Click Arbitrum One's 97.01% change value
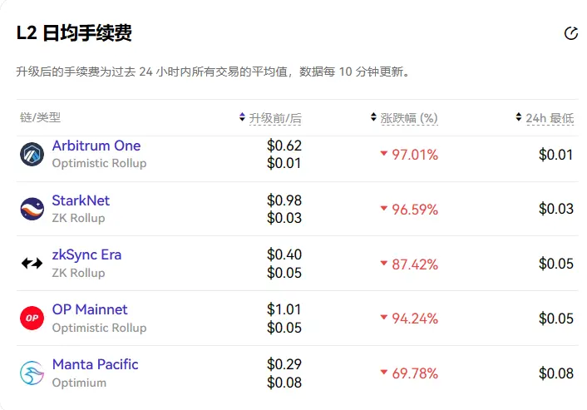 [414, 155]
